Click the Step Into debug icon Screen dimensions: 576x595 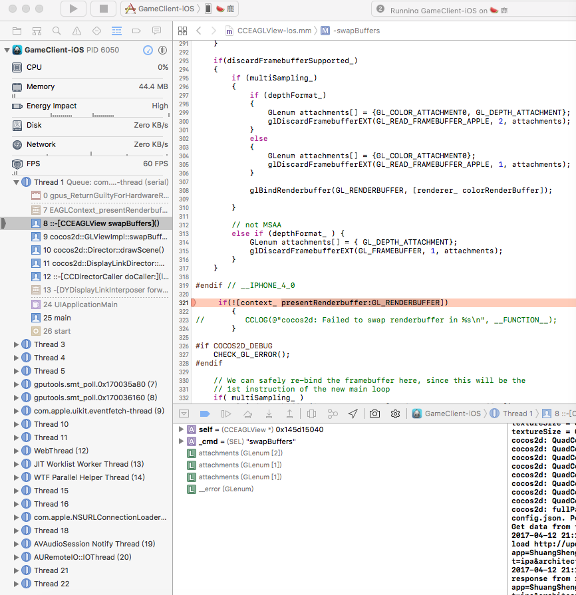point(269,414)
